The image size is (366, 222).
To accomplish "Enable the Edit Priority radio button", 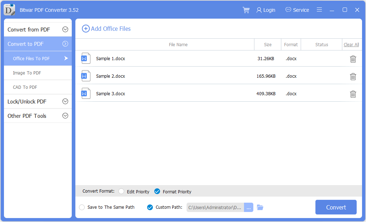I will (x=121, y=191).
